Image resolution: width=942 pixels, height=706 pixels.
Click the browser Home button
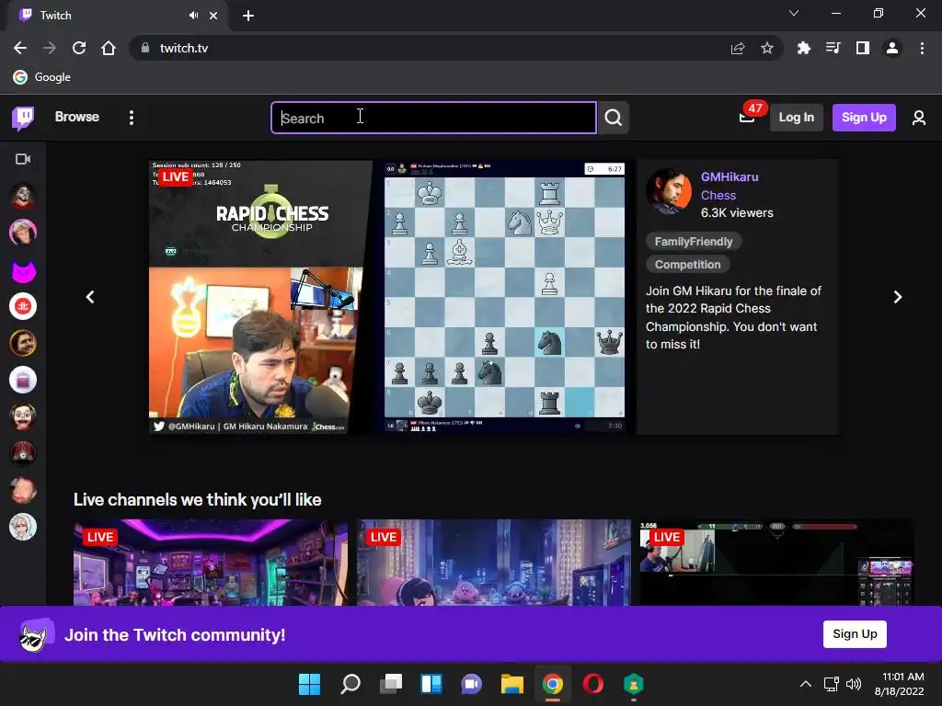click(109, 48)
